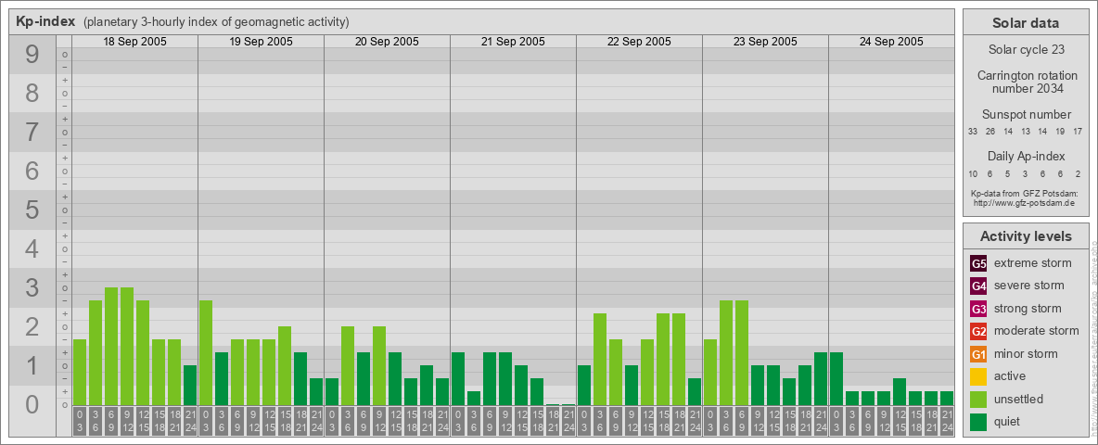Click the Solar data panel heading
This screenshot has height=445, width=1098.
(x=1025, y=23)
